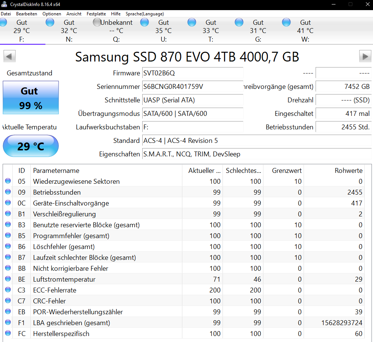The height and width of the screenshot is (342, 373).
Task: Click status orb for drive N:
Action: pyautogui.click(x=50, y=22)
